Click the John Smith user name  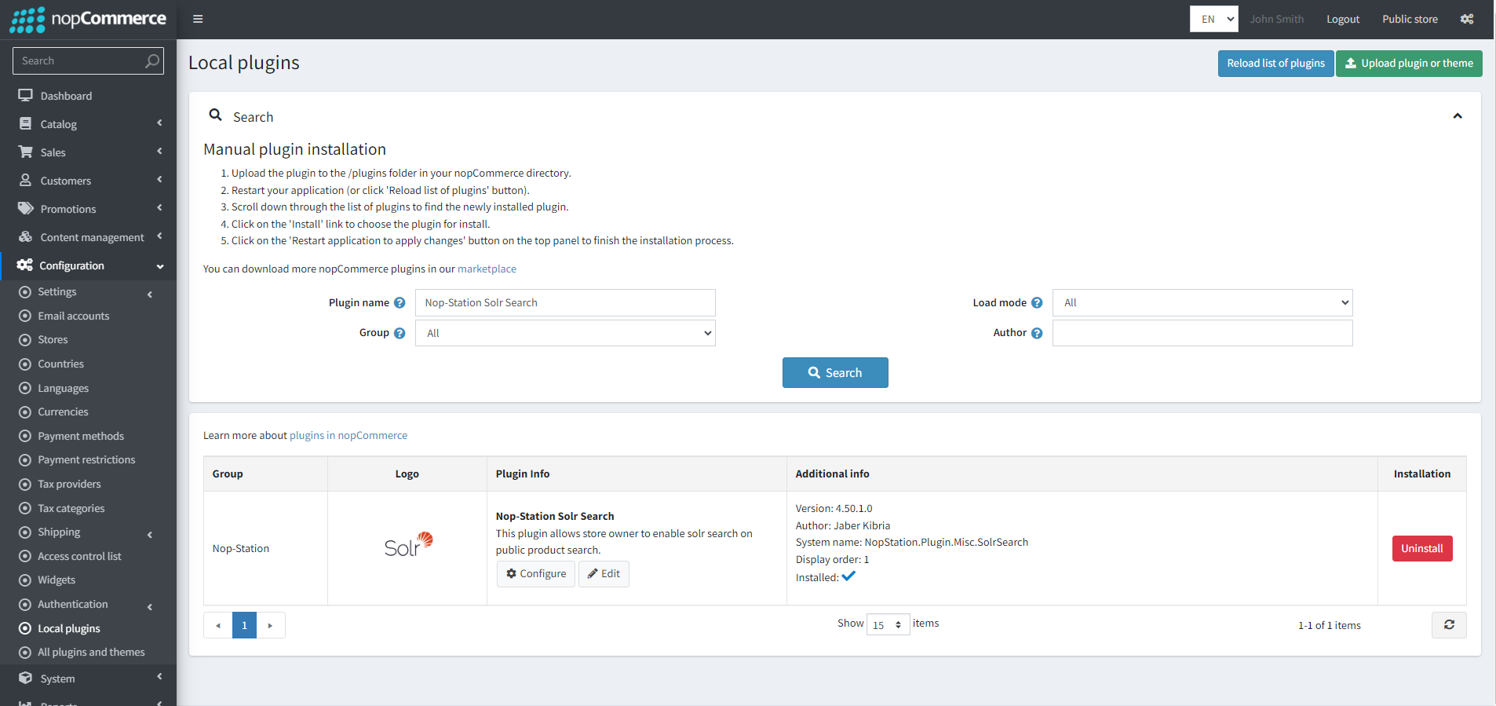[1276, 19]
